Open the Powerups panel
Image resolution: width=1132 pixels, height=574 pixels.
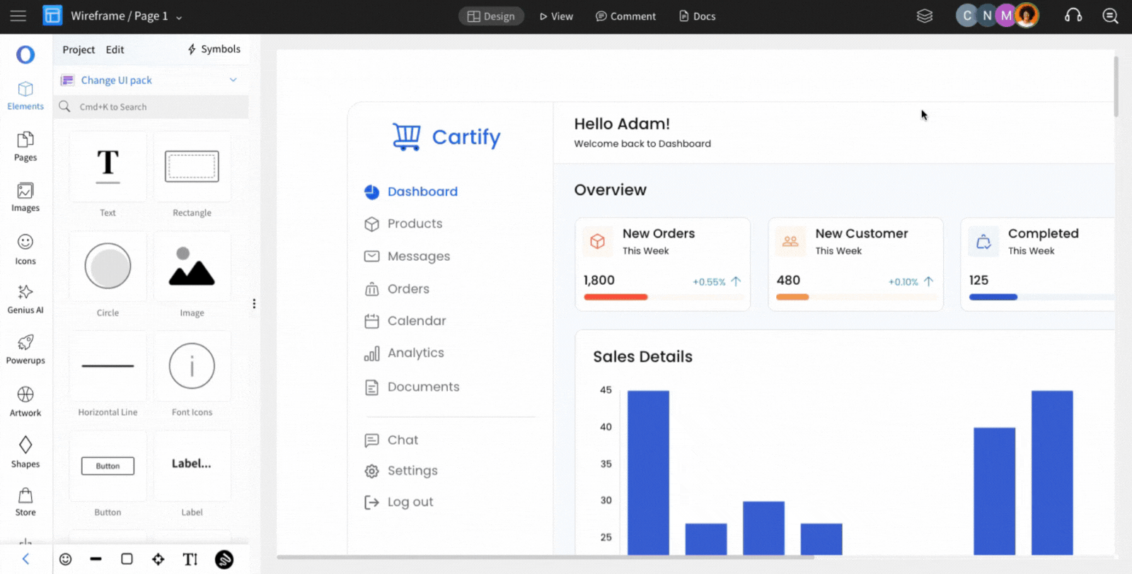[25, 350]
